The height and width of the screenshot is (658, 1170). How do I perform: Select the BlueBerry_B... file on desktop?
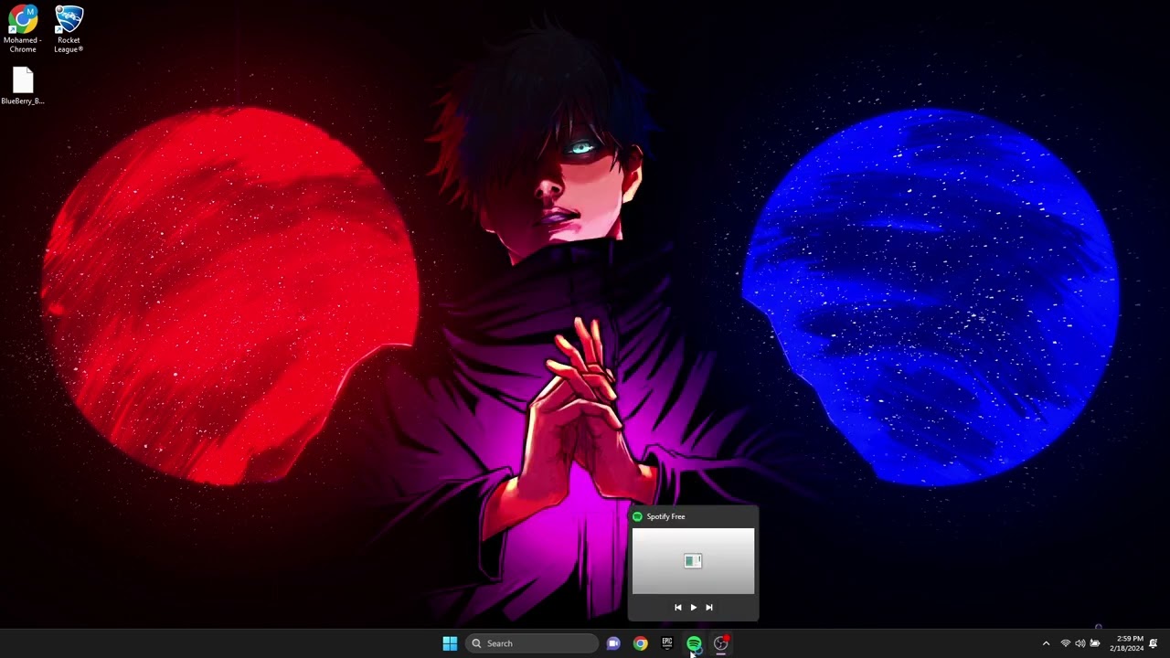[x=23, y=87]
